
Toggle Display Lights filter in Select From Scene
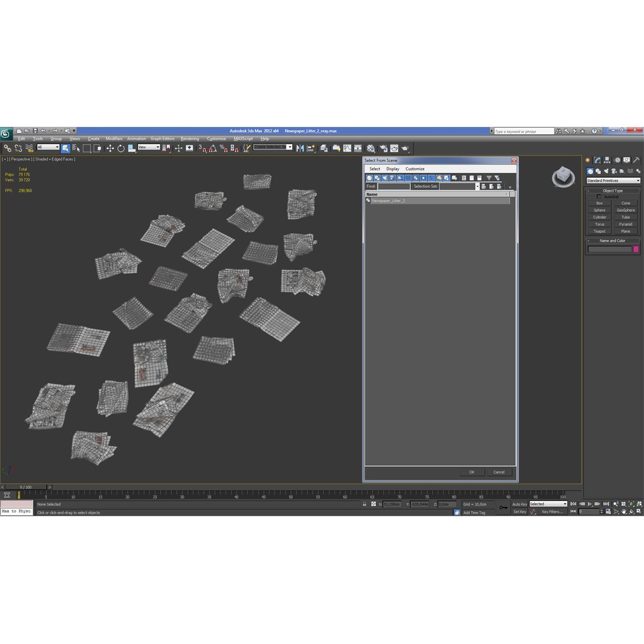tap(385, 178)
